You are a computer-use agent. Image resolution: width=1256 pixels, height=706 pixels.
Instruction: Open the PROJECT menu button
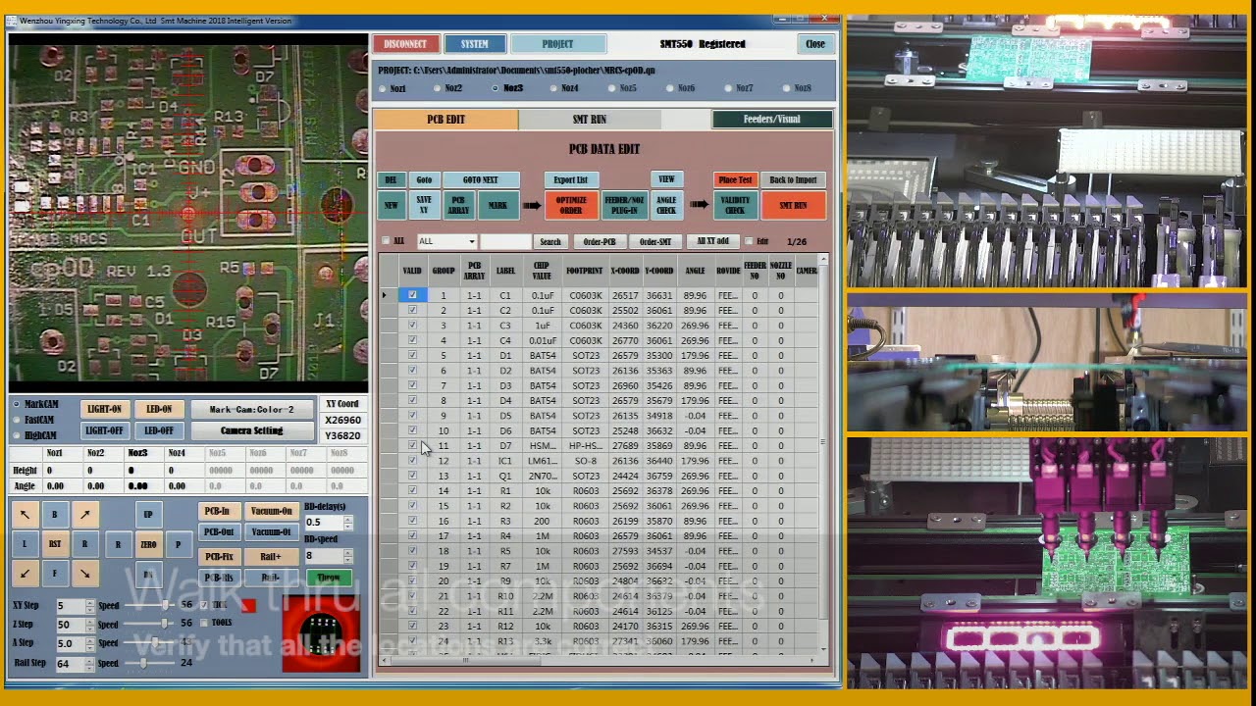click(x=557, y=44)
